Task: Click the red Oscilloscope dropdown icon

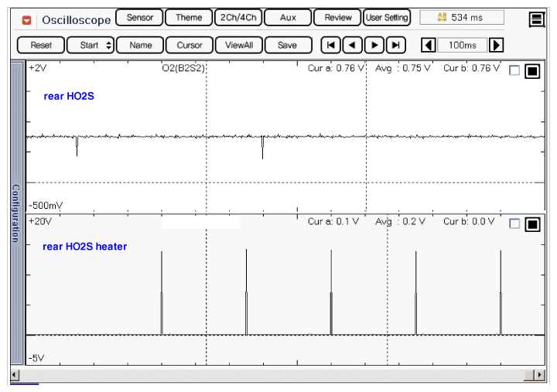Action: (x=26, y=19)
